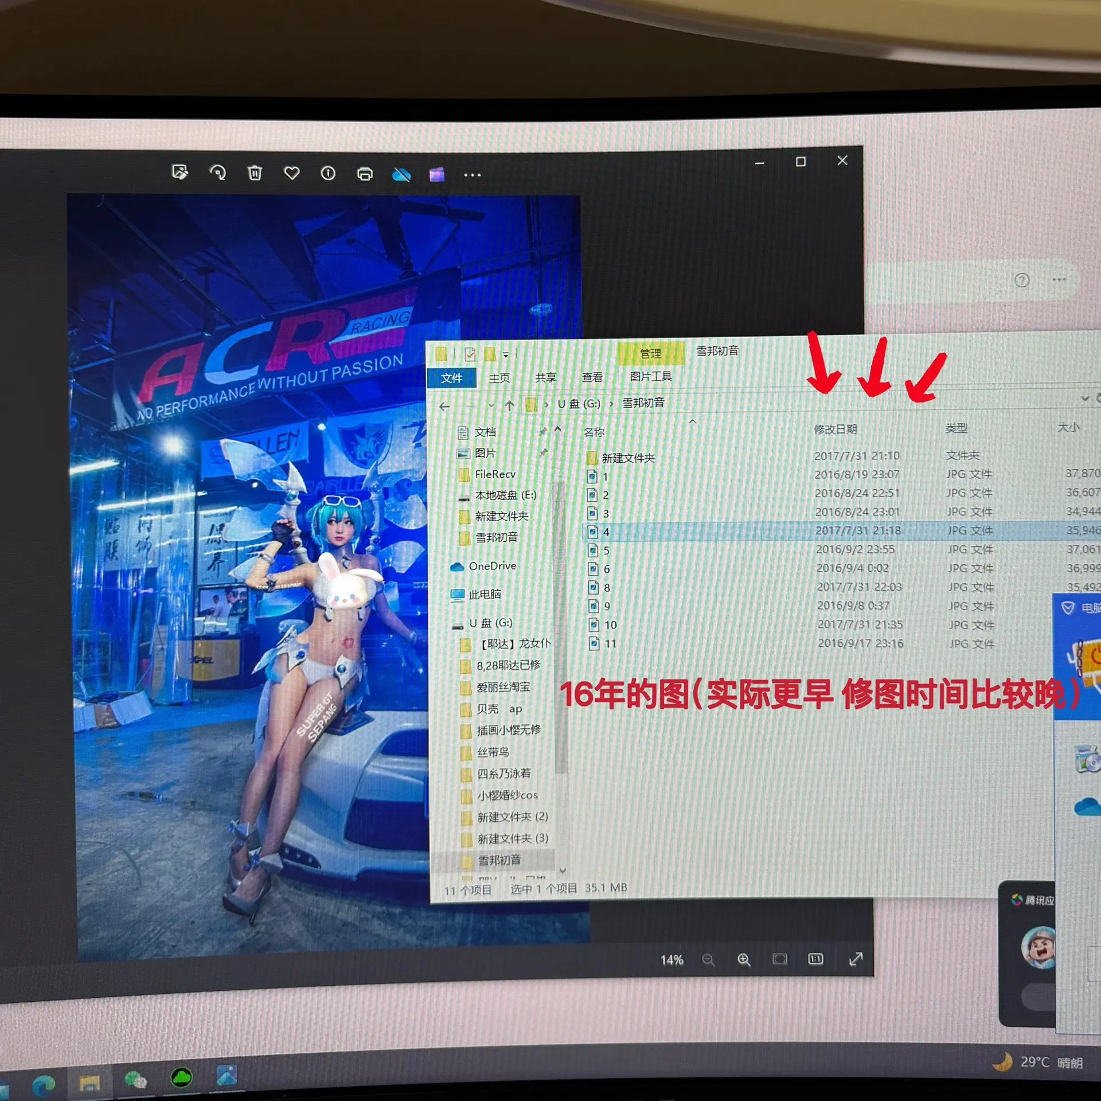
Task: Show actual size with the 1:1 icon
Action: point(815,959)
